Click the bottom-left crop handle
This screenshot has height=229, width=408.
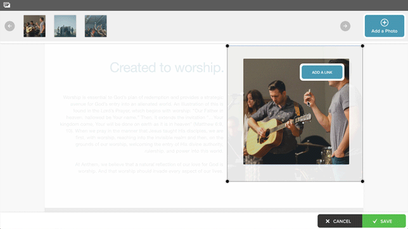[227, 181]
